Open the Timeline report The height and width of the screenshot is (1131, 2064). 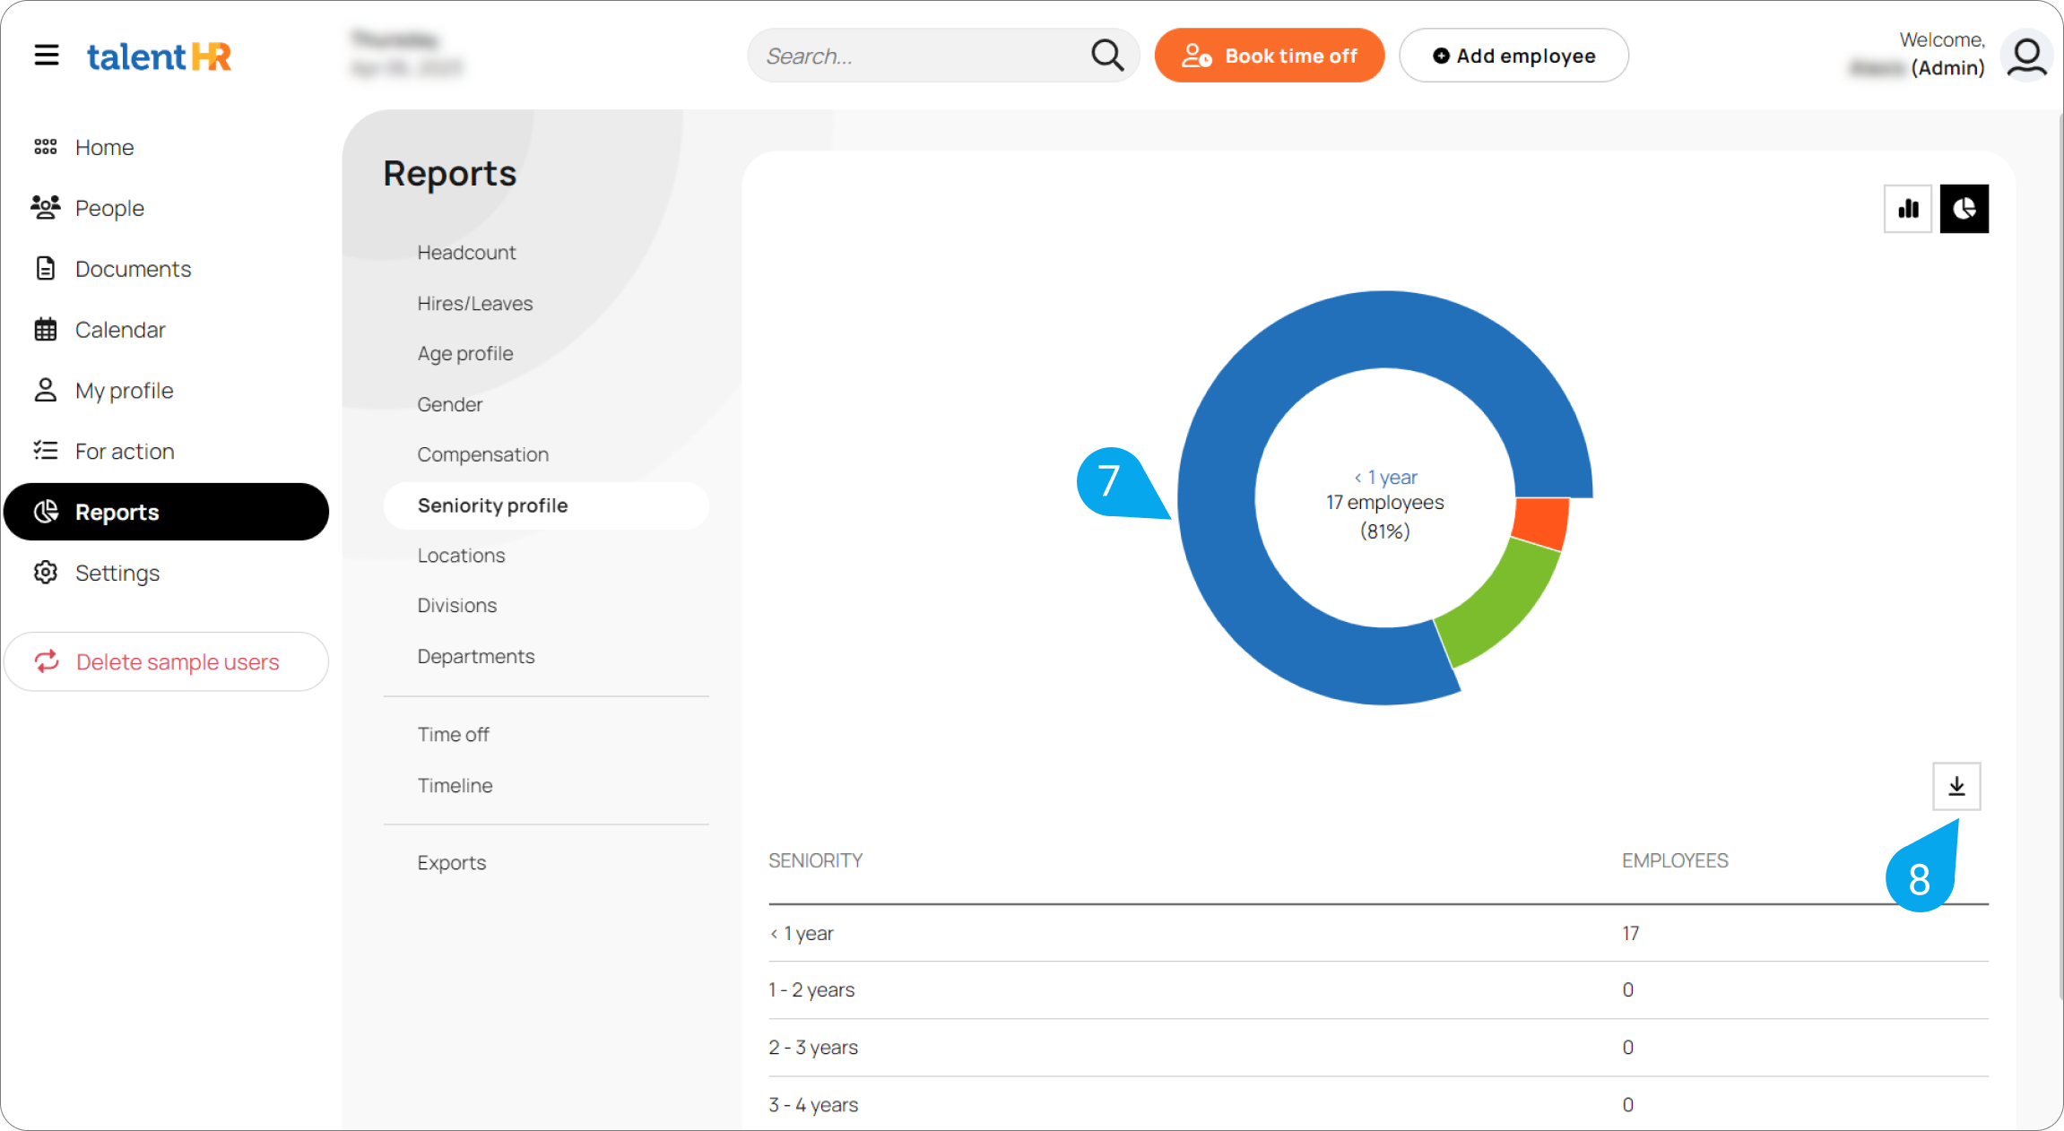455,786
